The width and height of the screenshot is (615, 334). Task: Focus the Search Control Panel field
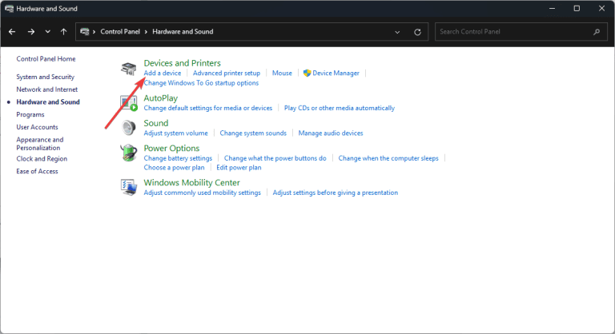tap(514, 32)
